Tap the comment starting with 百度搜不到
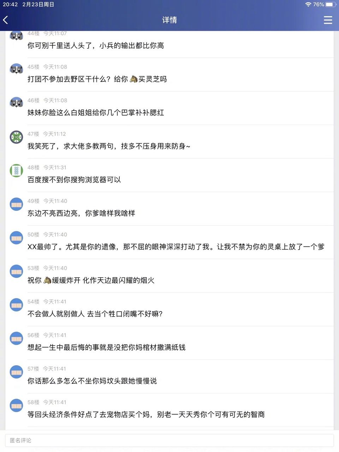 tap(74, 180)
